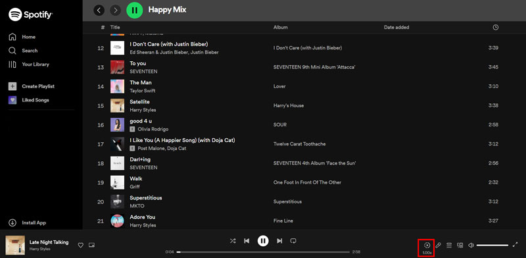Click the Spotify logo
This screenshot has height=258, width=526.
30,14
